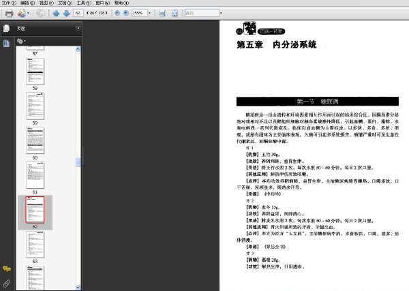Click the fit one full page icon
Screen dimensions: 409x291
tap(175, 13)
